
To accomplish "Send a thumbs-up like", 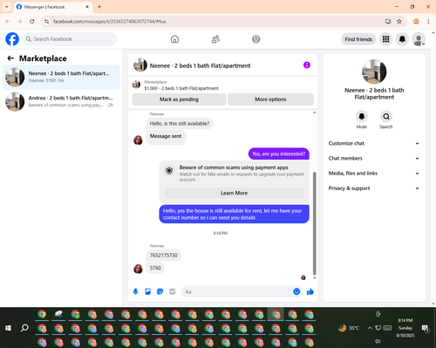I will [x=310, y=291].
